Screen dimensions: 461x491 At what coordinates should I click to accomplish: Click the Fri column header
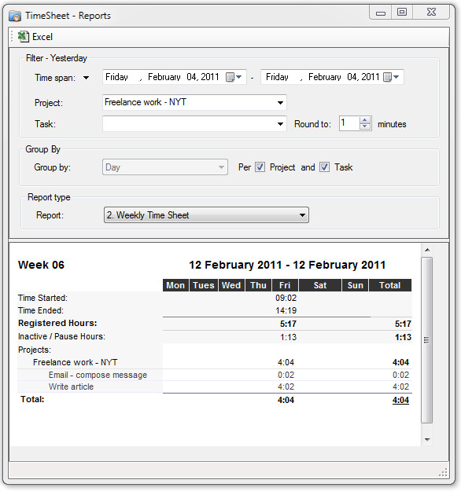[285, 285]
